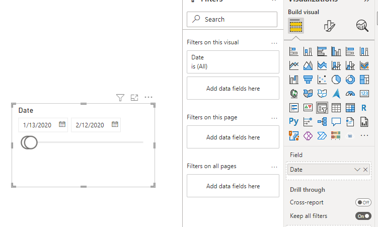This screenshot has height=227, width=378.
Task: Select the 100% stacked column chart visual
Action: pyautogui.click(x=364, y=51)
